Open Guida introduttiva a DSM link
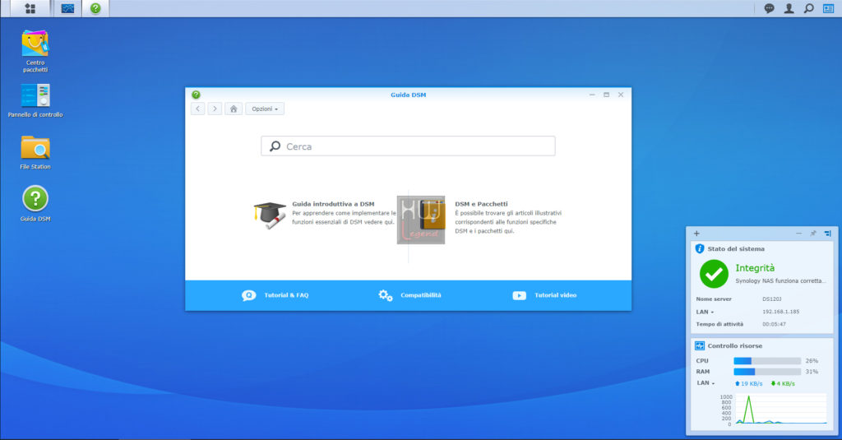Image resolution: width=842 pixels, height=440 pixels. point(333,204)
